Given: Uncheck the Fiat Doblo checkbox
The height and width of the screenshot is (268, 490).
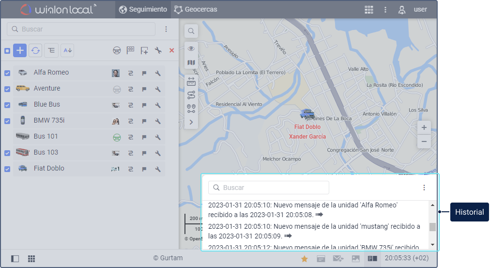Looking at the screenshot, I should pos(7,169).
